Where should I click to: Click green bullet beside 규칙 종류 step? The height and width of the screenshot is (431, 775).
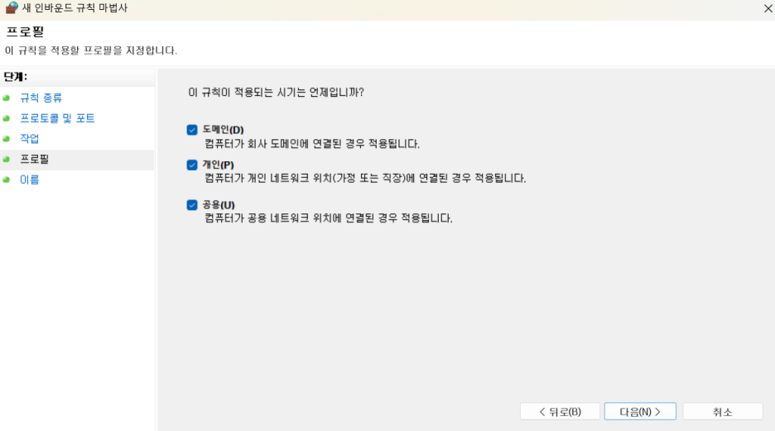pyautogui.click(x=7, y=98)
